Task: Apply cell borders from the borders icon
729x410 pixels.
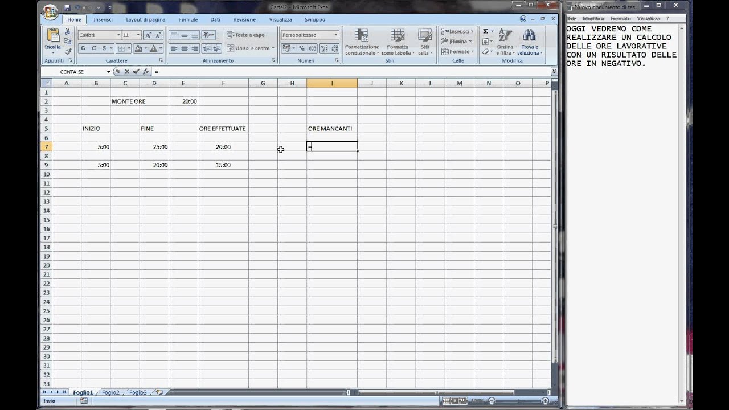Action: point(121,48)
